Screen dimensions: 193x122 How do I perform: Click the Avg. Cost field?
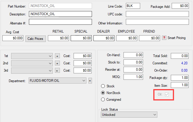coord(13,38)
